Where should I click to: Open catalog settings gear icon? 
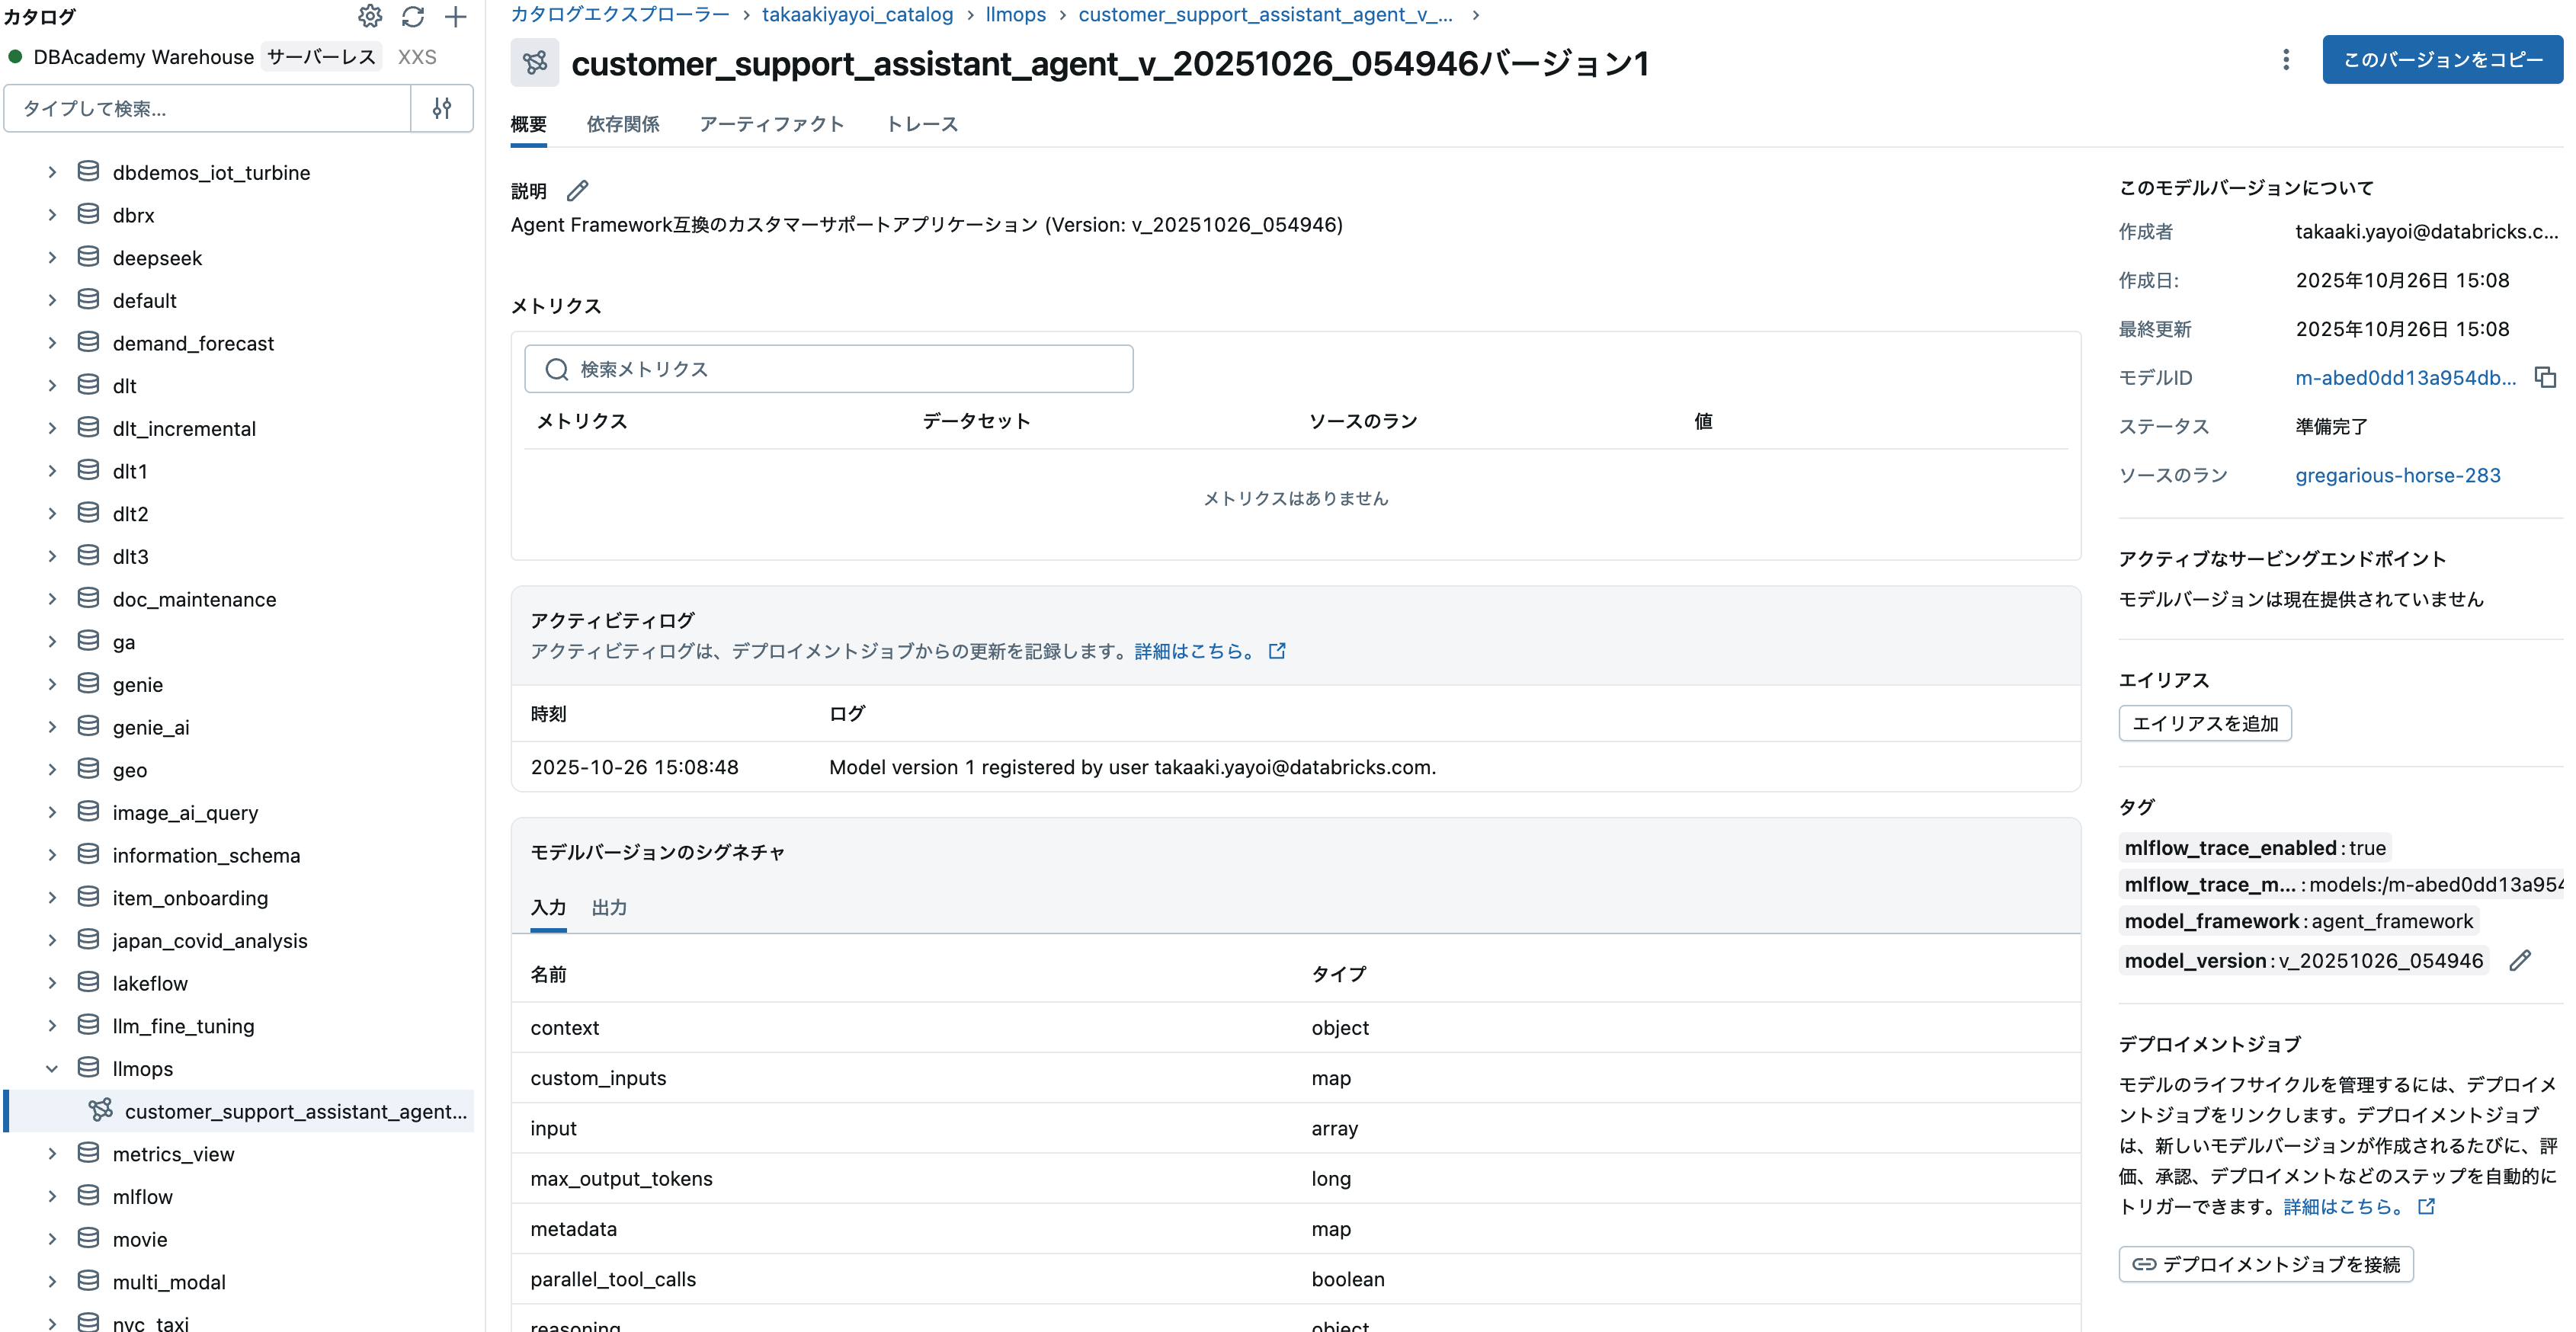tap(370, 16)
